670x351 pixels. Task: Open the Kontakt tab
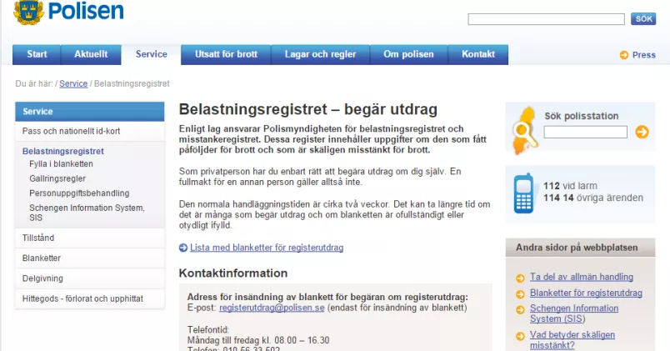coord(478,55)
